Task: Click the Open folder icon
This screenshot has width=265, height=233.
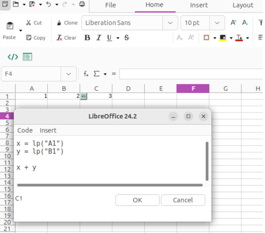Action: point(16,4)
